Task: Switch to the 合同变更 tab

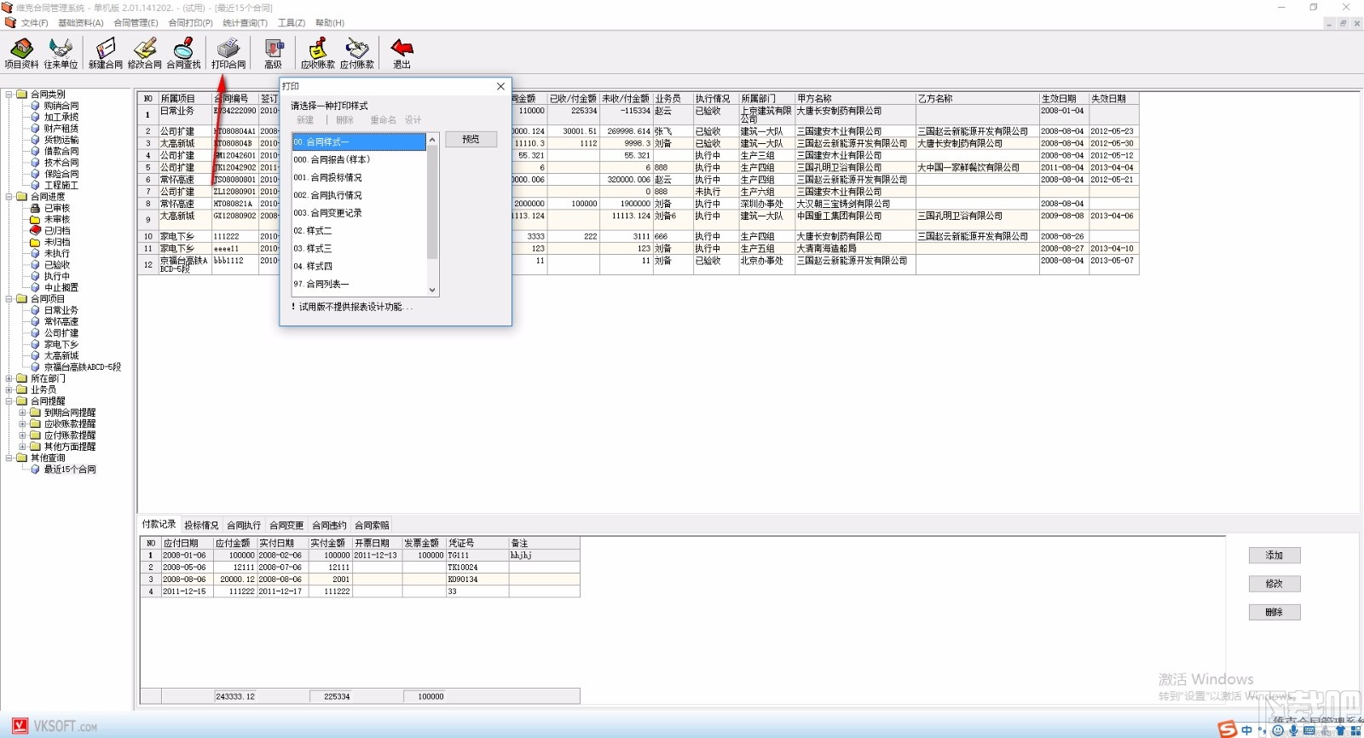Action: tap(286, 525)
